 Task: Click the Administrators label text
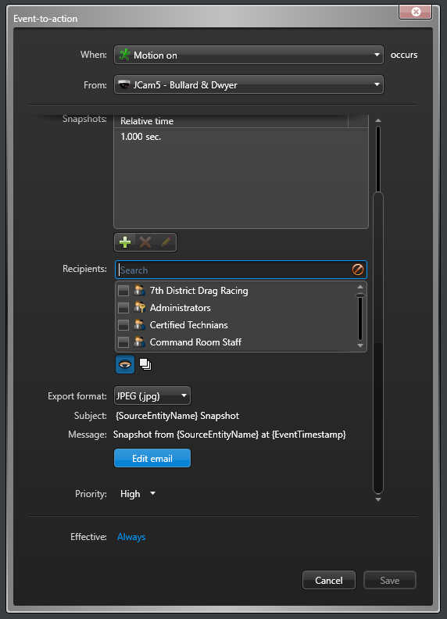(x=180, y=307)
